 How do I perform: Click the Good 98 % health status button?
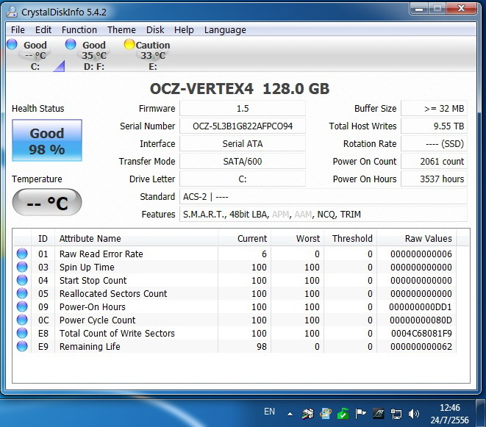(x=47, y=140)
